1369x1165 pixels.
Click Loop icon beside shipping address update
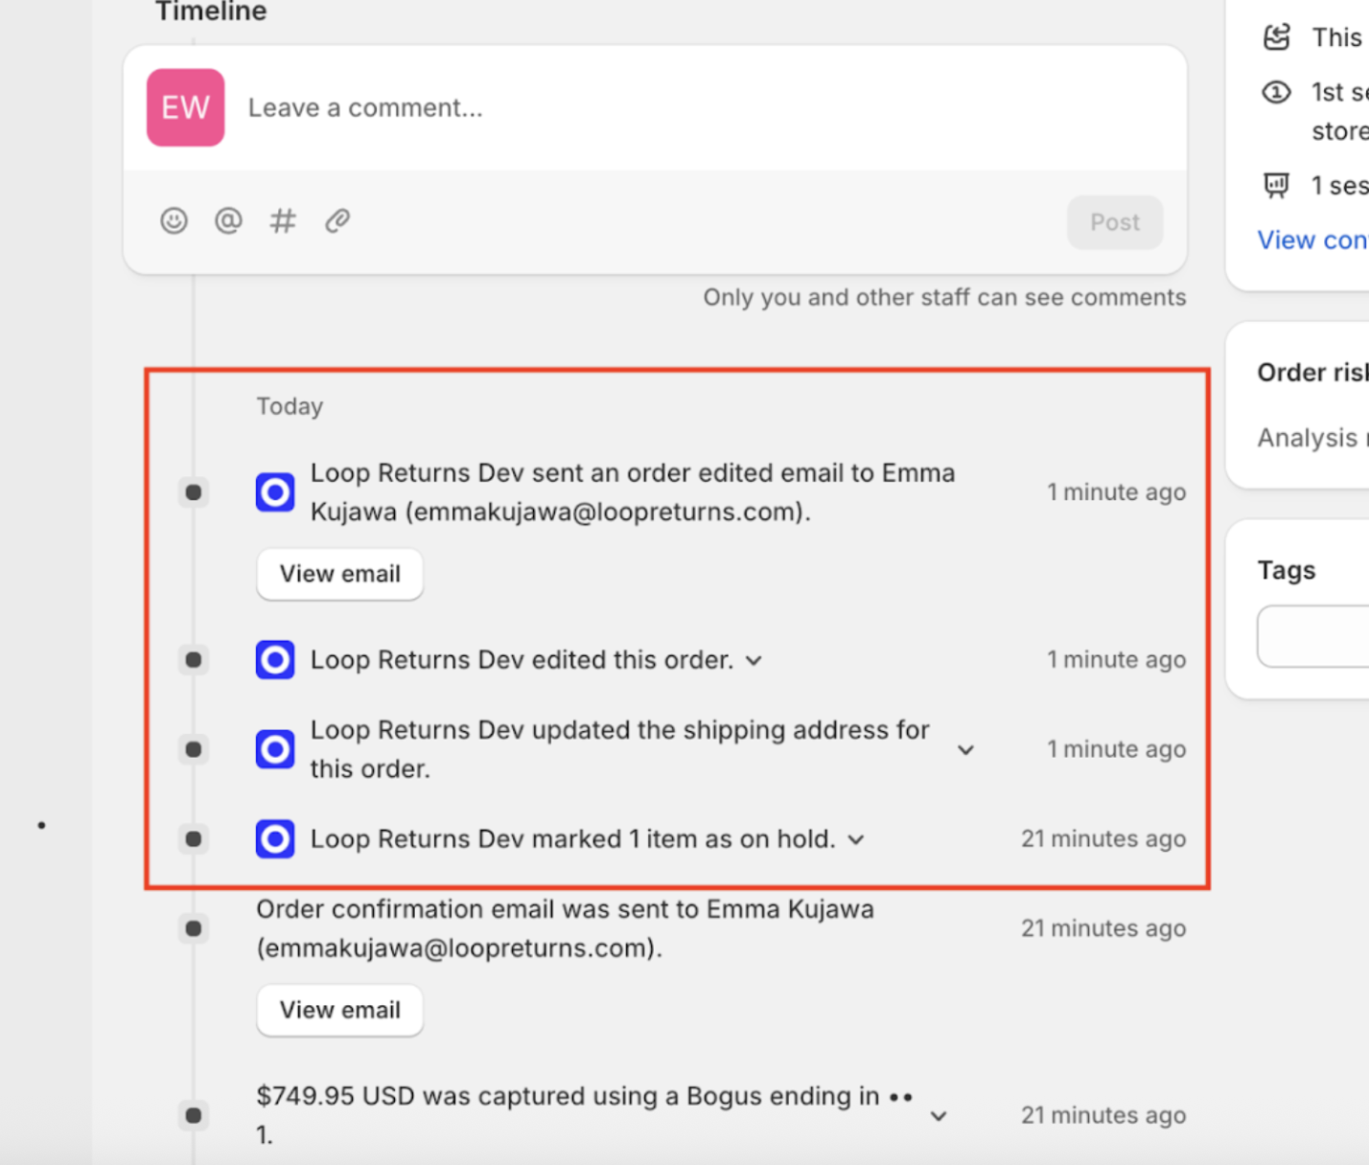coord(275,749)
